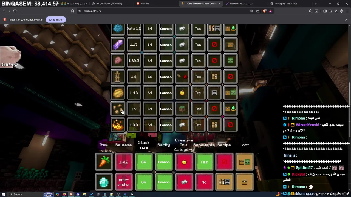Click carrot row green 'Common' rarity cell
Image resolution: width=351 pixels, height=197 pixels.
pos(164,162)
